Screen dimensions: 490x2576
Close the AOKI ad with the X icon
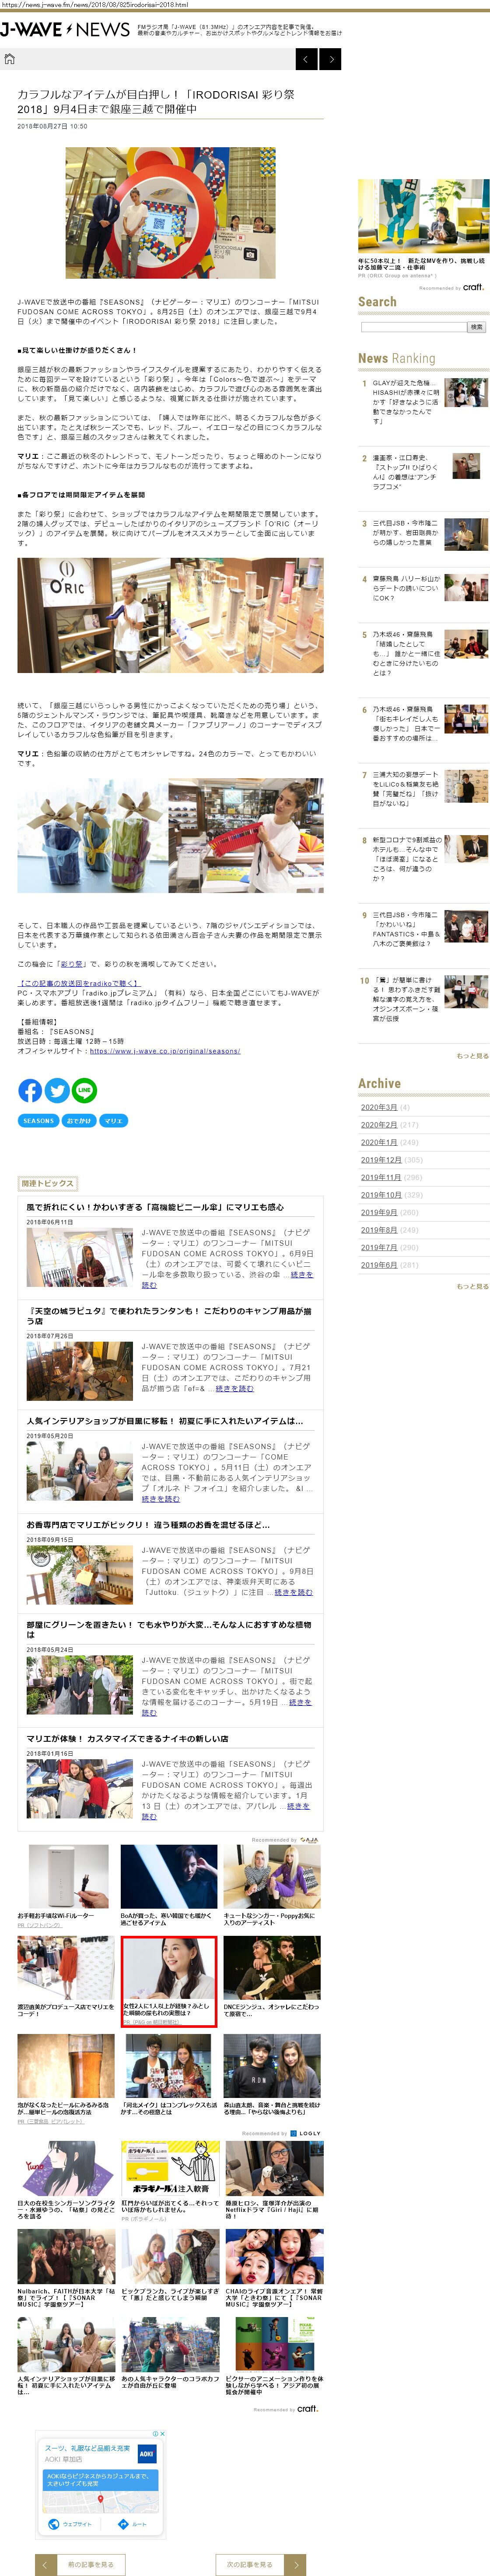tap(163, 2433)
